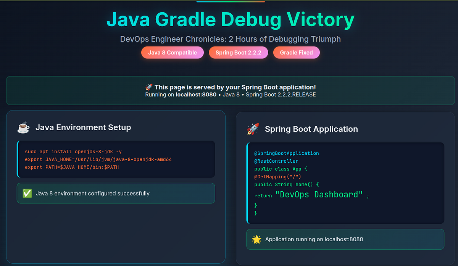
Task: Switch to the Spring Boot Application section
Action: tap(312, 129)
